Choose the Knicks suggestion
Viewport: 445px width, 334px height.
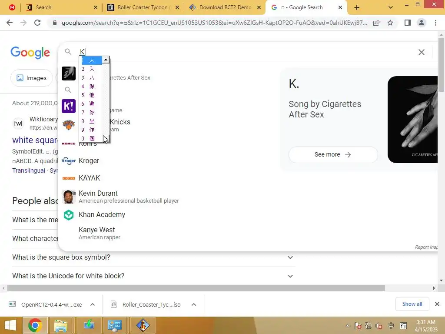pos(120,122)
